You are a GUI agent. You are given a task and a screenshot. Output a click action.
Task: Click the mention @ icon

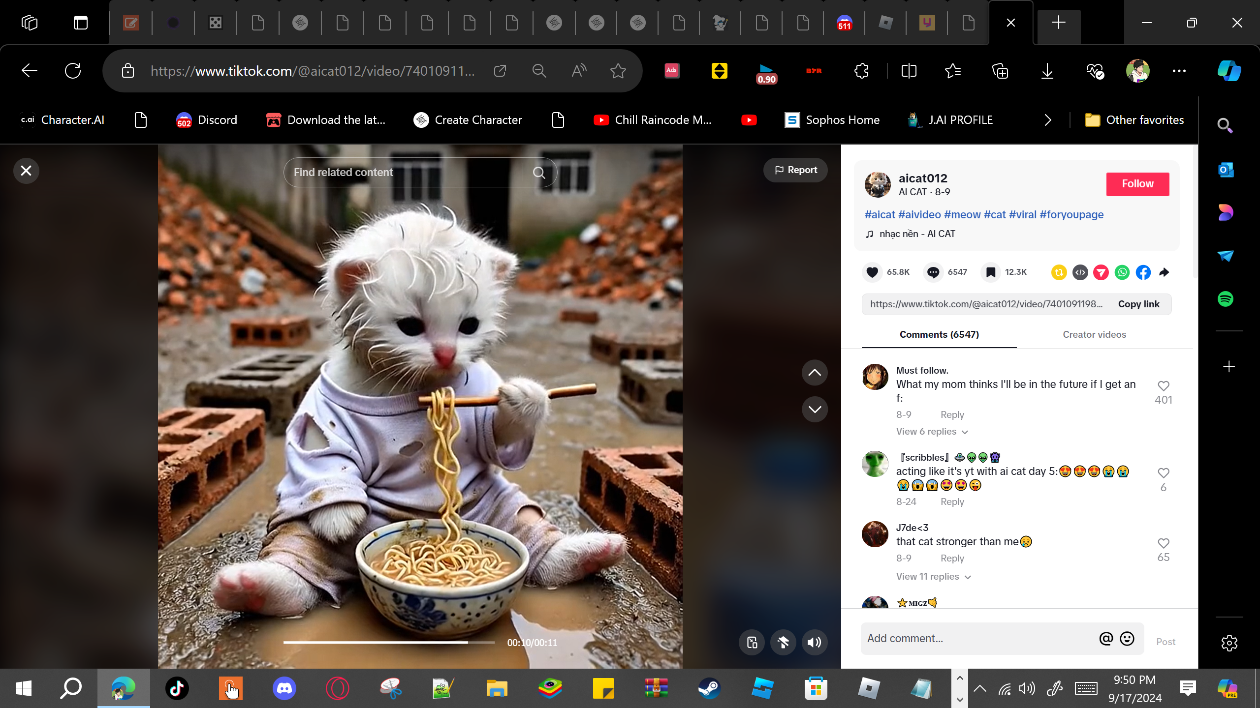[x=1105, y=638]
